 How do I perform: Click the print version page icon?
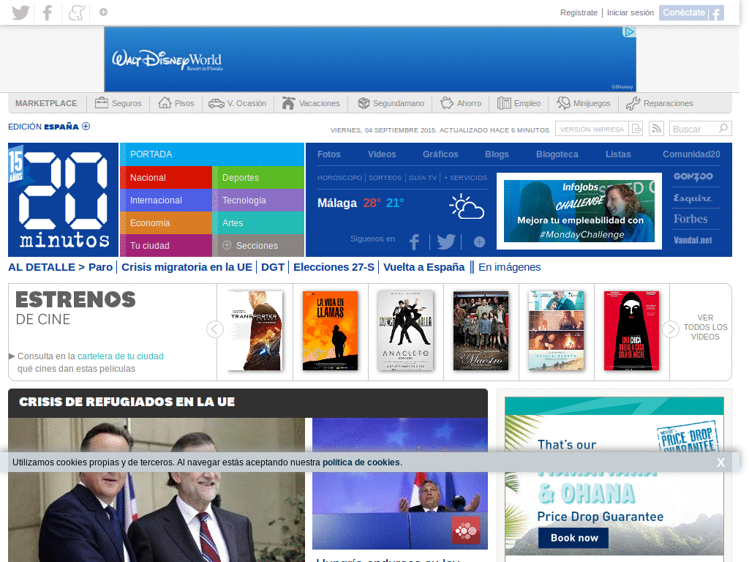point(636,129)
